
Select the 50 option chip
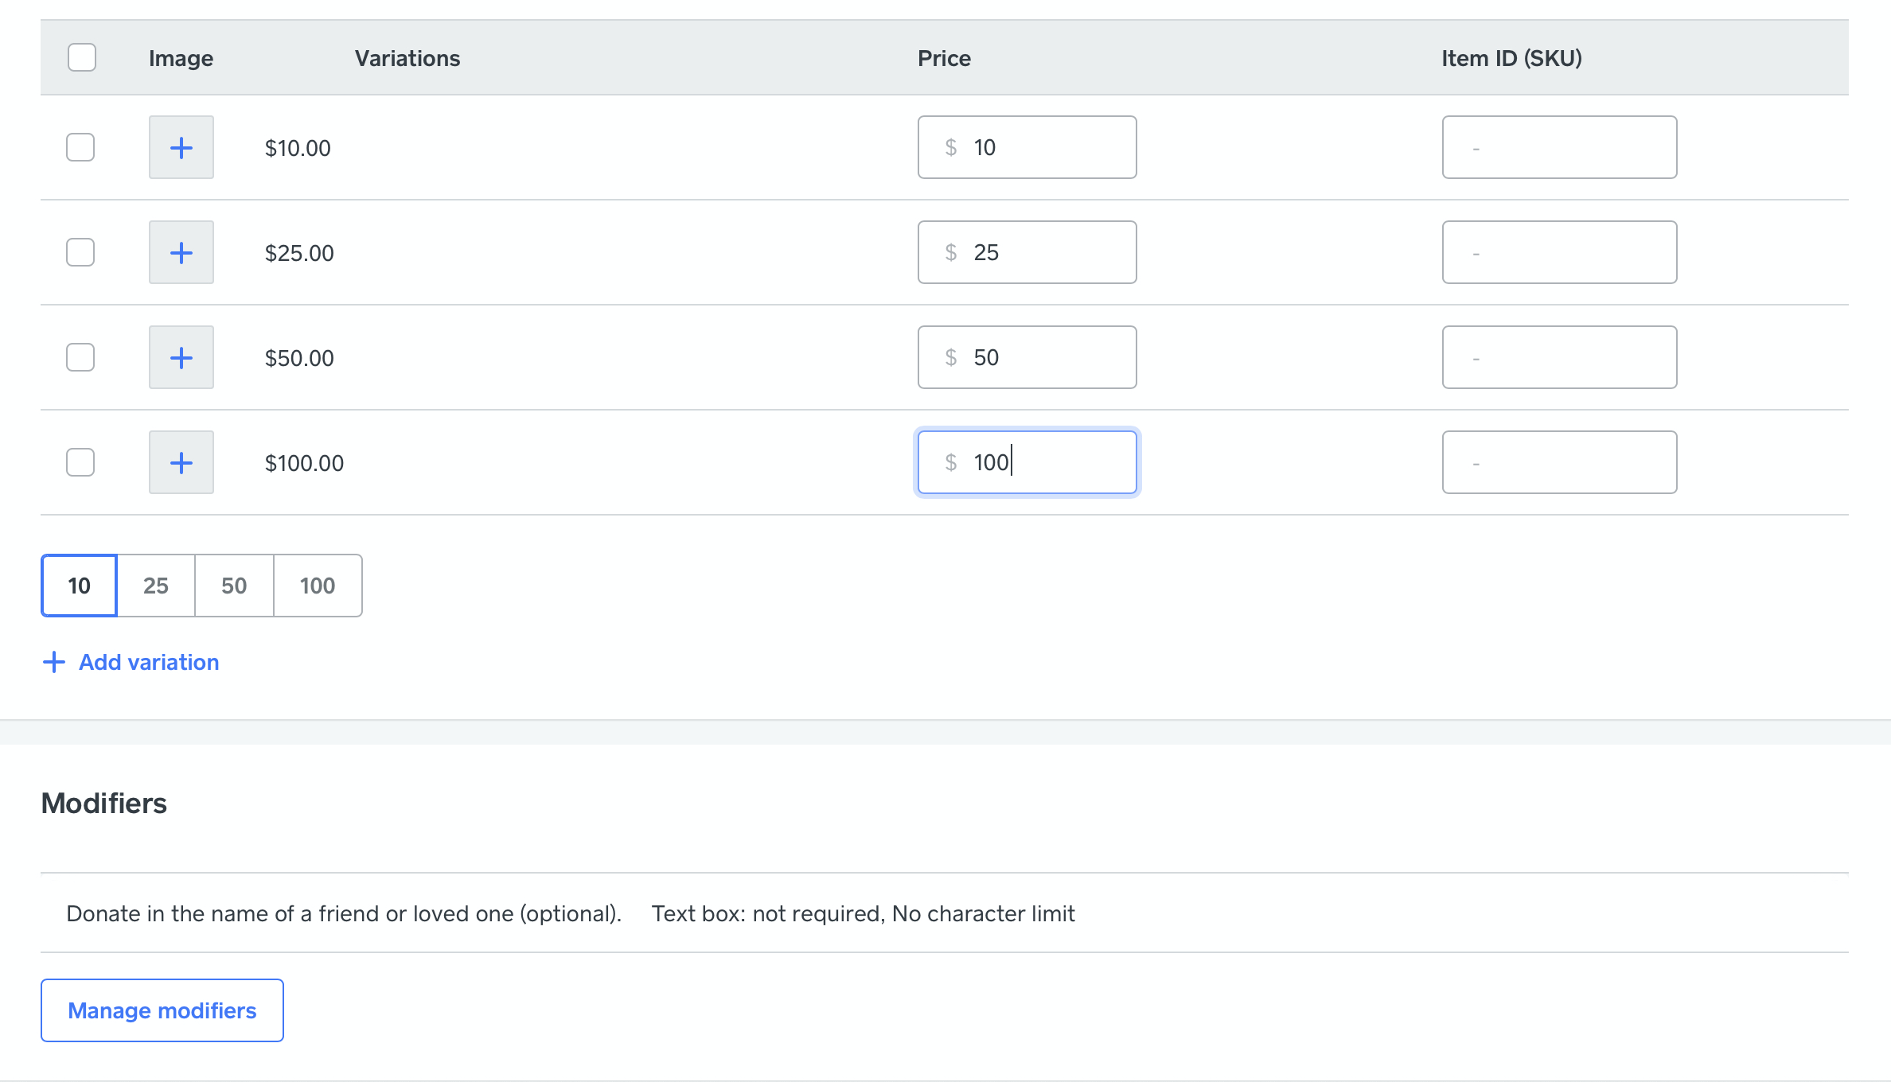(x=234, y=586)
